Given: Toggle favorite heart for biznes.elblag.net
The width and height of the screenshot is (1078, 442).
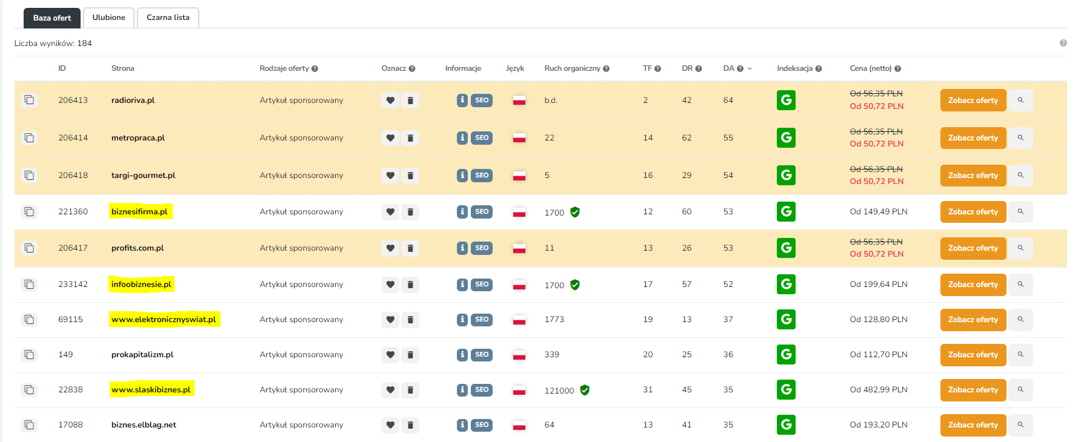Looking at the screenshot, I should 390,425.
